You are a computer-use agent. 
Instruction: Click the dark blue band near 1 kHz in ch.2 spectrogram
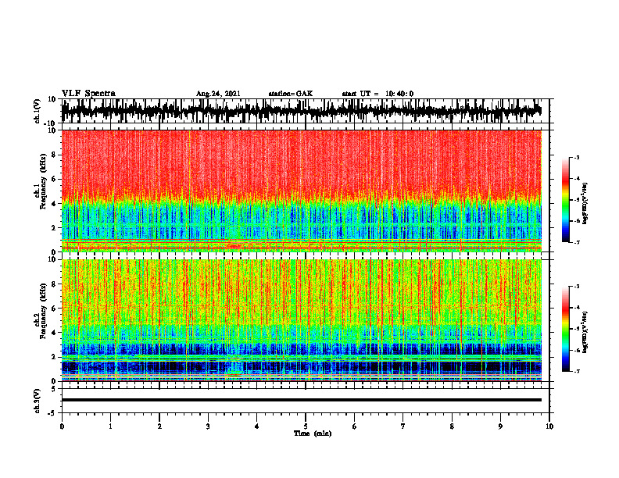[301, 367]
